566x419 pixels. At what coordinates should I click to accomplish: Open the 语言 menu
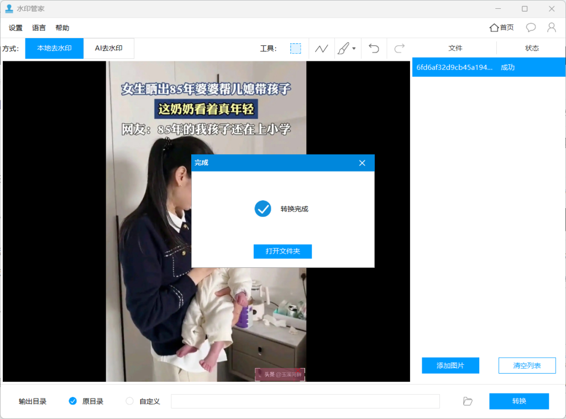pos(39,28)
